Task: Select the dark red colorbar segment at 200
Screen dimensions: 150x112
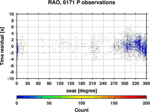Action: click(143, 97)
